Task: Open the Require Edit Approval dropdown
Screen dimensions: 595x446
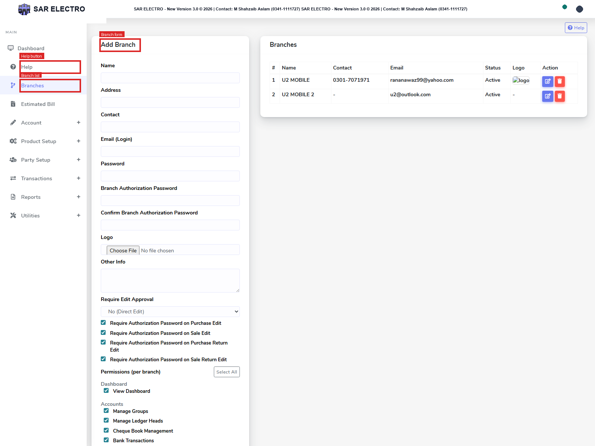Action: [170, 311]
